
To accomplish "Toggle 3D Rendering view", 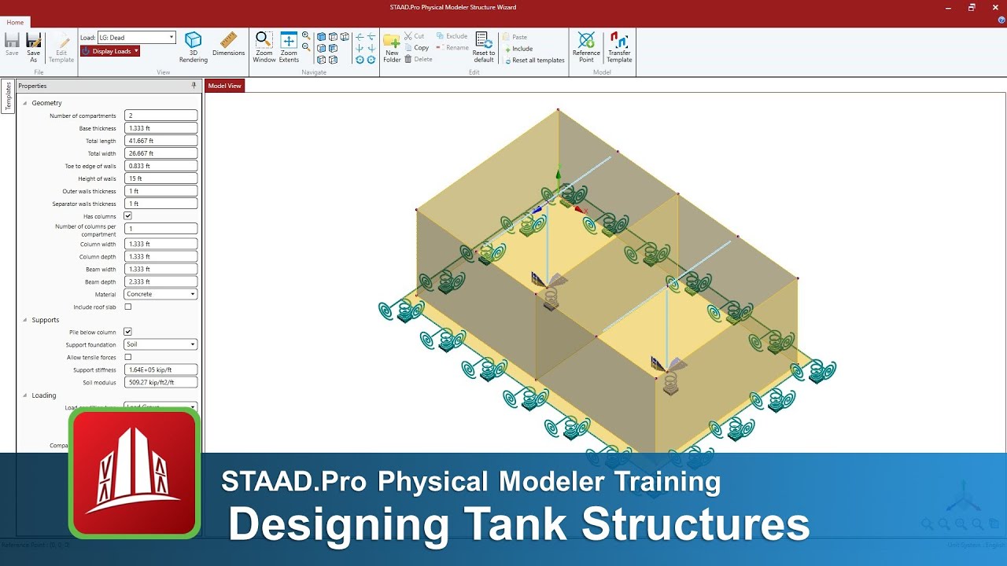I will pyautogui.click(x=193, y=47).
